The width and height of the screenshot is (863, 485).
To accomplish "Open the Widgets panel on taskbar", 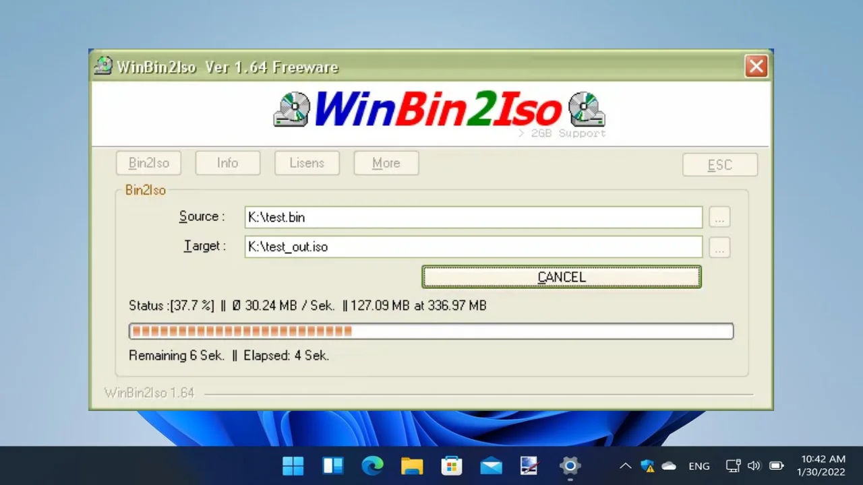I will tap(333, 465).
